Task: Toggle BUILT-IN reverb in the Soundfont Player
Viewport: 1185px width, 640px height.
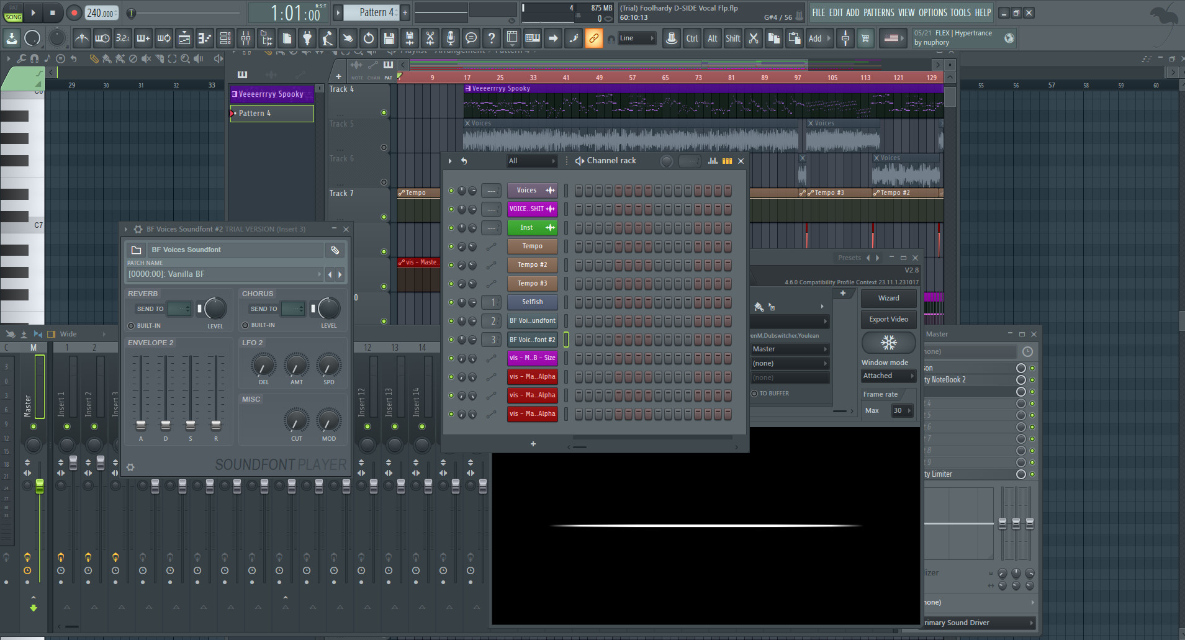Action: tap(131, 325)
